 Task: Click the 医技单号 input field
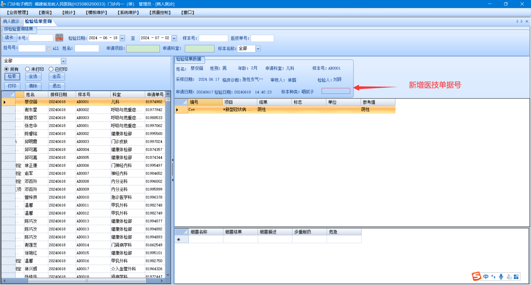point(262,38)
